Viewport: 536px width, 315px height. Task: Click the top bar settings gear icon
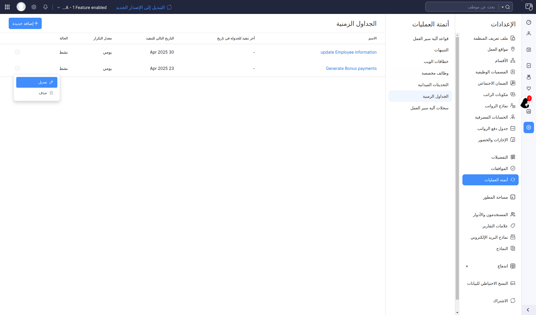coord(34,7)
